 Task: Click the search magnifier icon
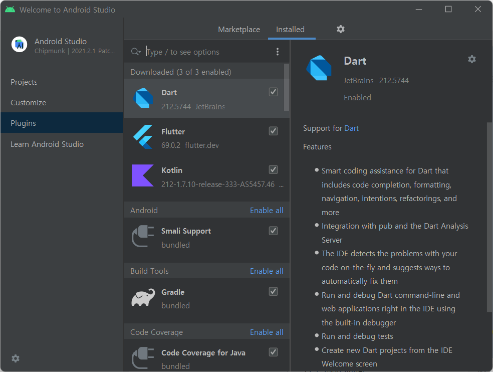pyautogui.click(x=136, y=52)
